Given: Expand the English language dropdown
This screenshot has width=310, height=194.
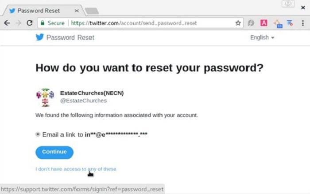Looking at the screenshot, I should 262,37.
